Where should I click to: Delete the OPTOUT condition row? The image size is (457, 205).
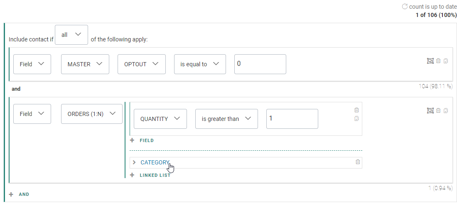pos(438,61)
